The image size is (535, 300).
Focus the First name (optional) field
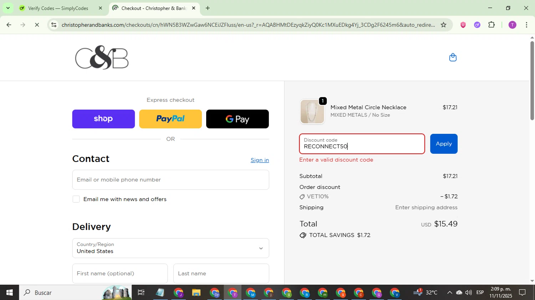coord(120,274)
